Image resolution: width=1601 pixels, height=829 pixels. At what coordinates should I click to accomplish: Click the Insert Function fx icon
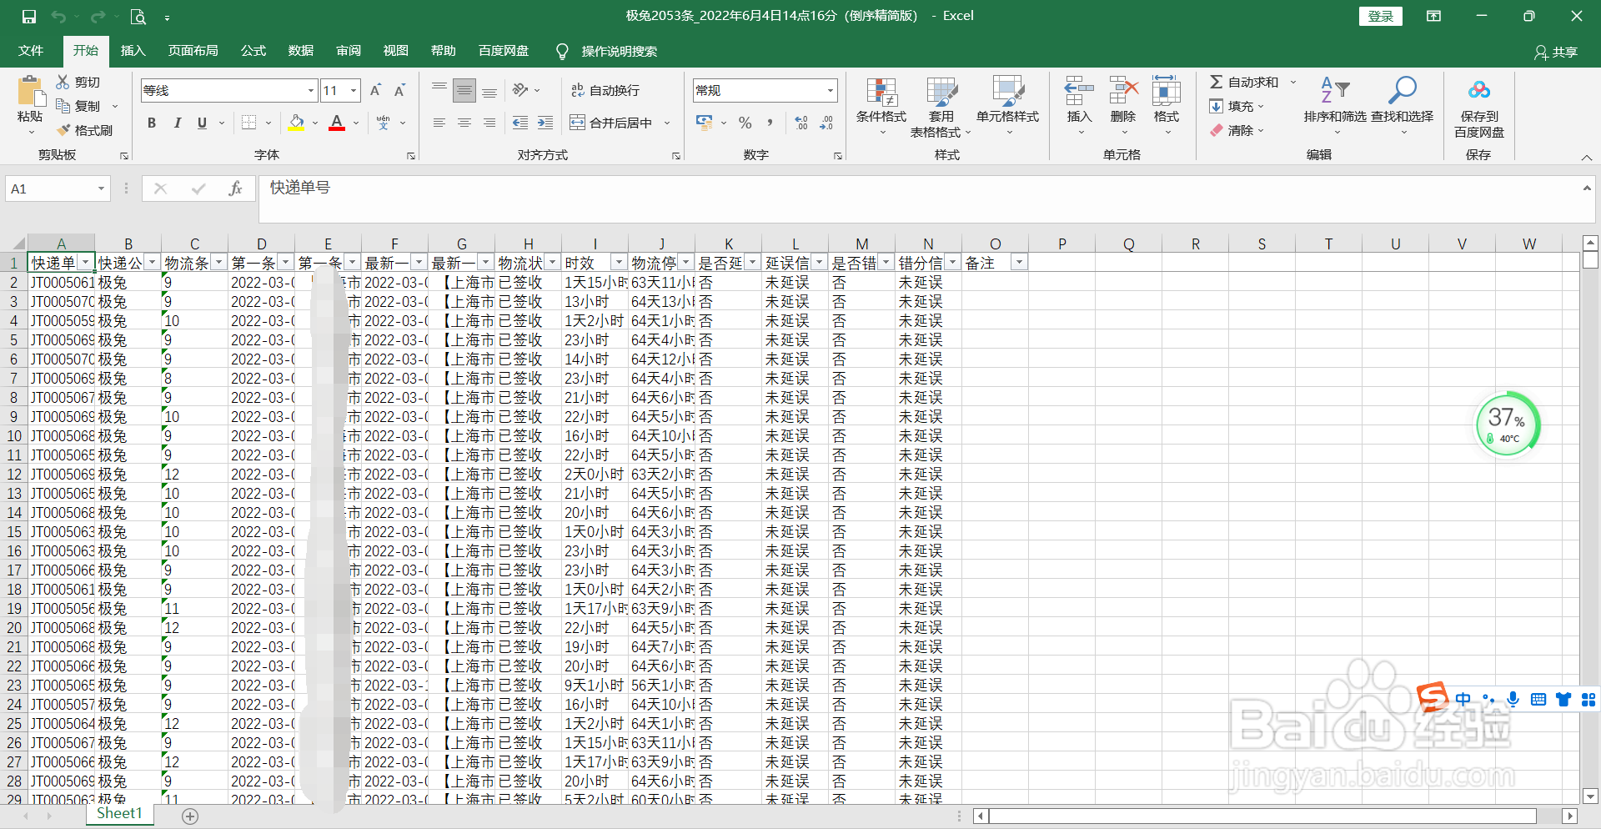click(236, 189)
